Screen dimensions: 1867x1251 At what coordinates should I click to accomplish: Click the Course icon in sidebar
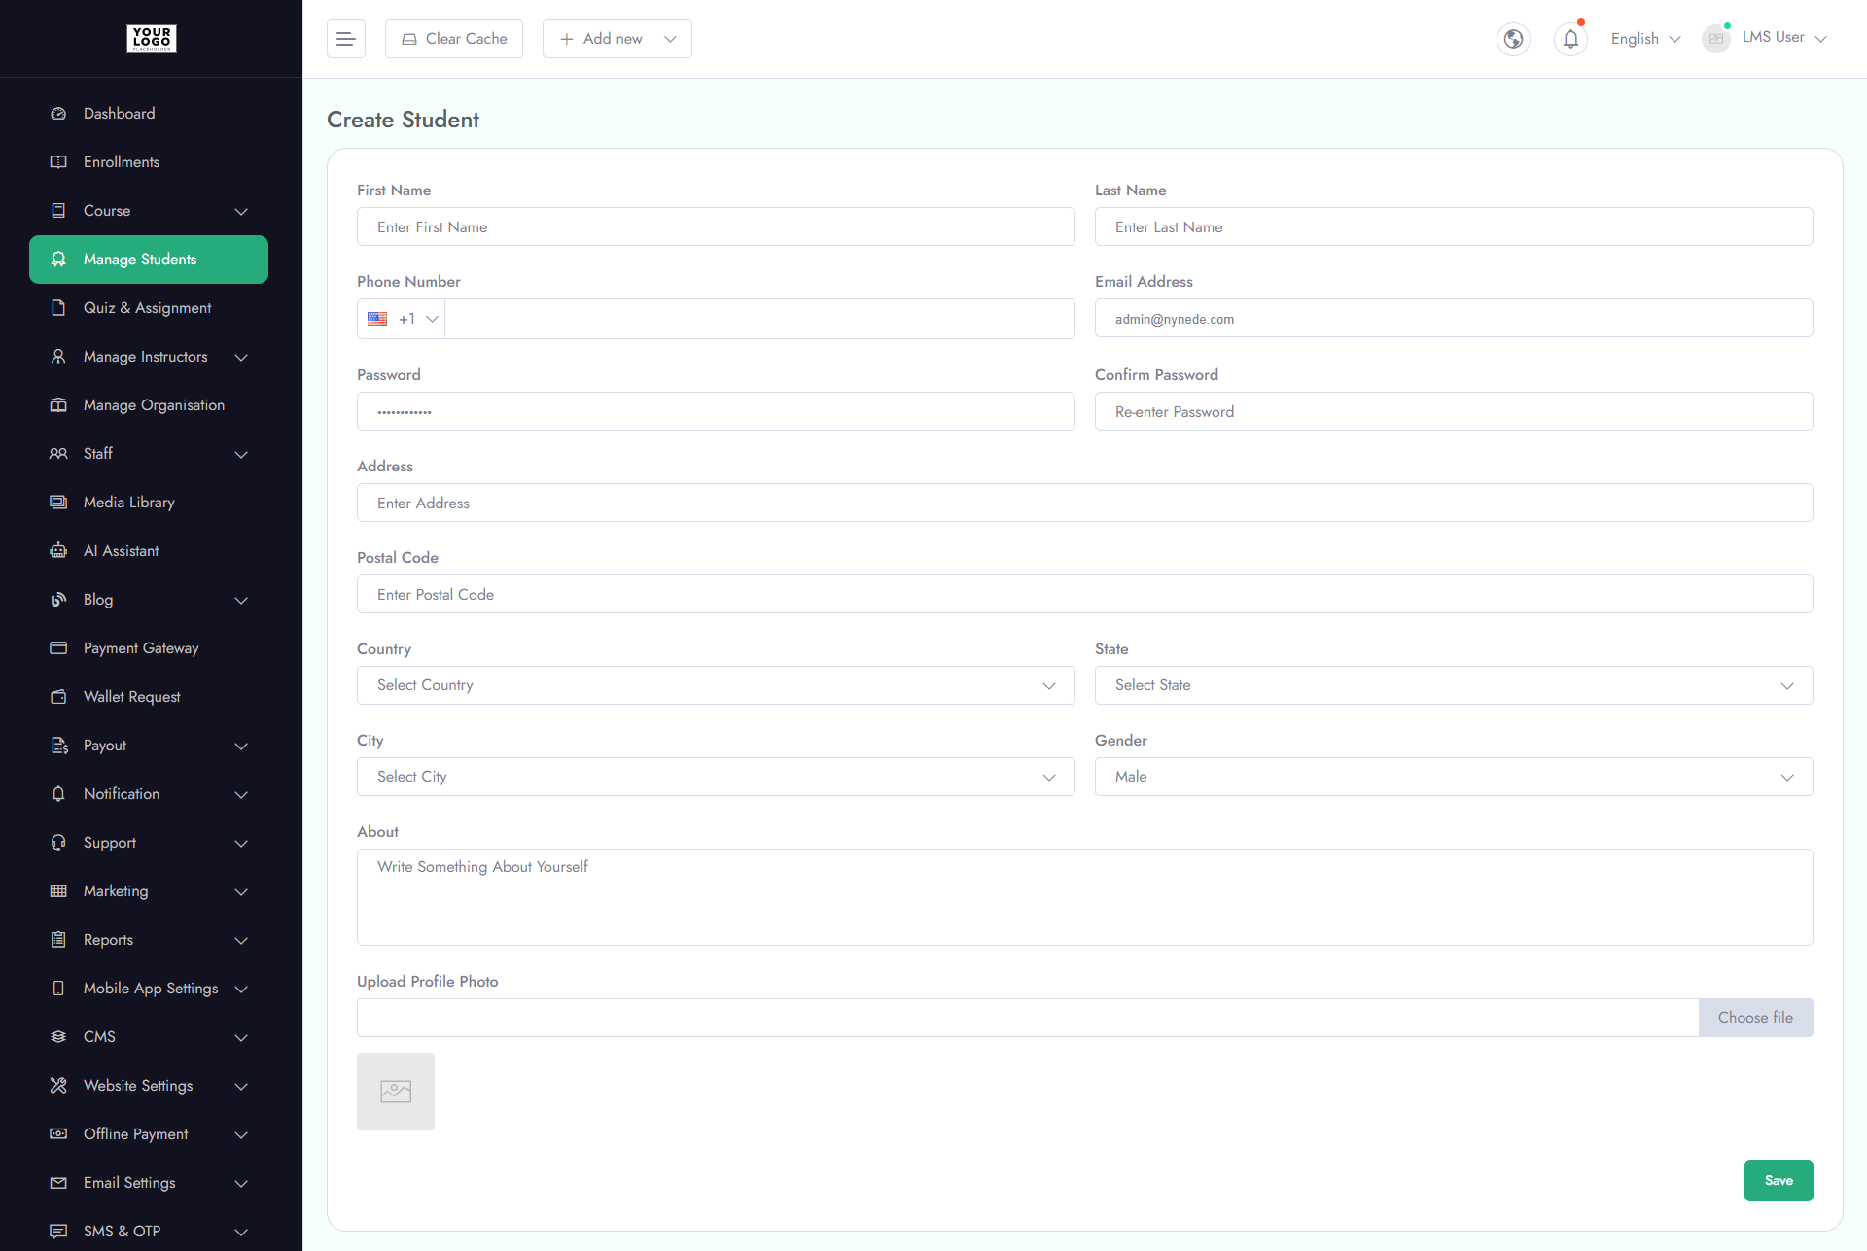click(x=58, y=211)
